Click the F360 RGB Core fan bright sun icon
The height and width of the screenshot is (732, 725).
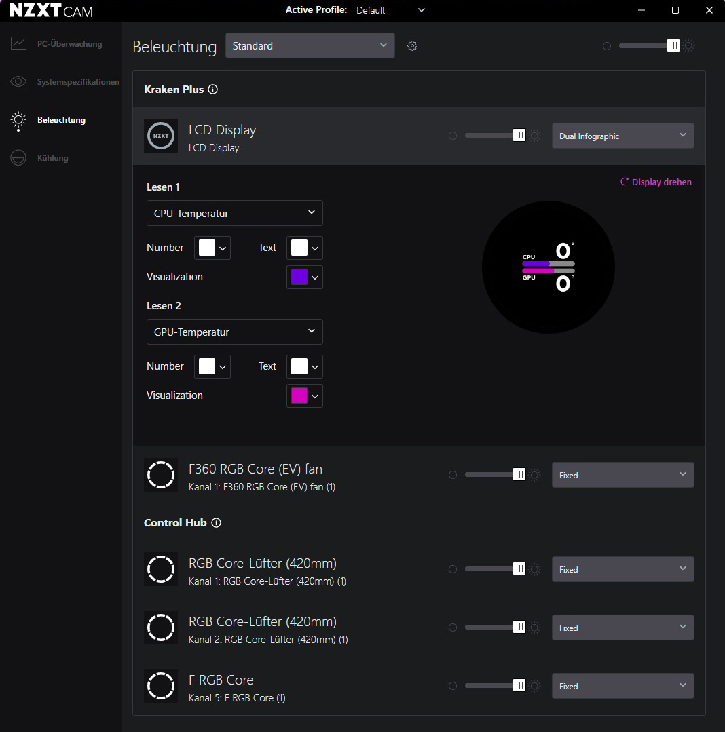point(535,475)
